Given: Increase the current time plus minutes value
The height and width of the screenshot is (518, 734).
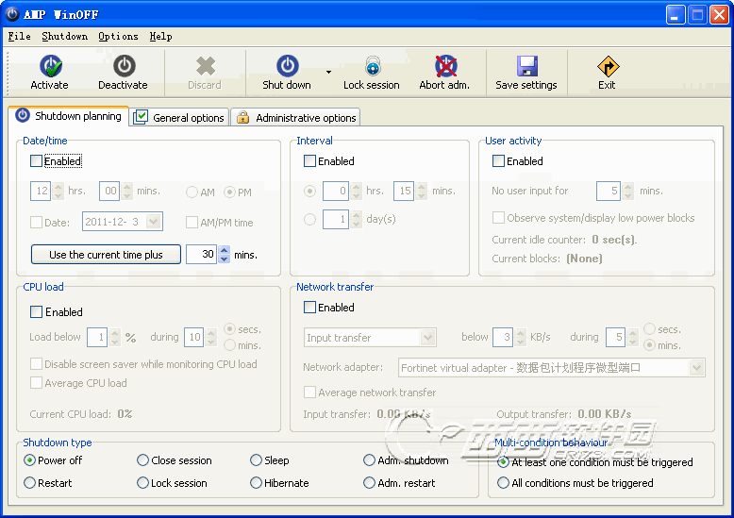Looking at the screenshot, I should pyautogui.click(x=224, y=250).
